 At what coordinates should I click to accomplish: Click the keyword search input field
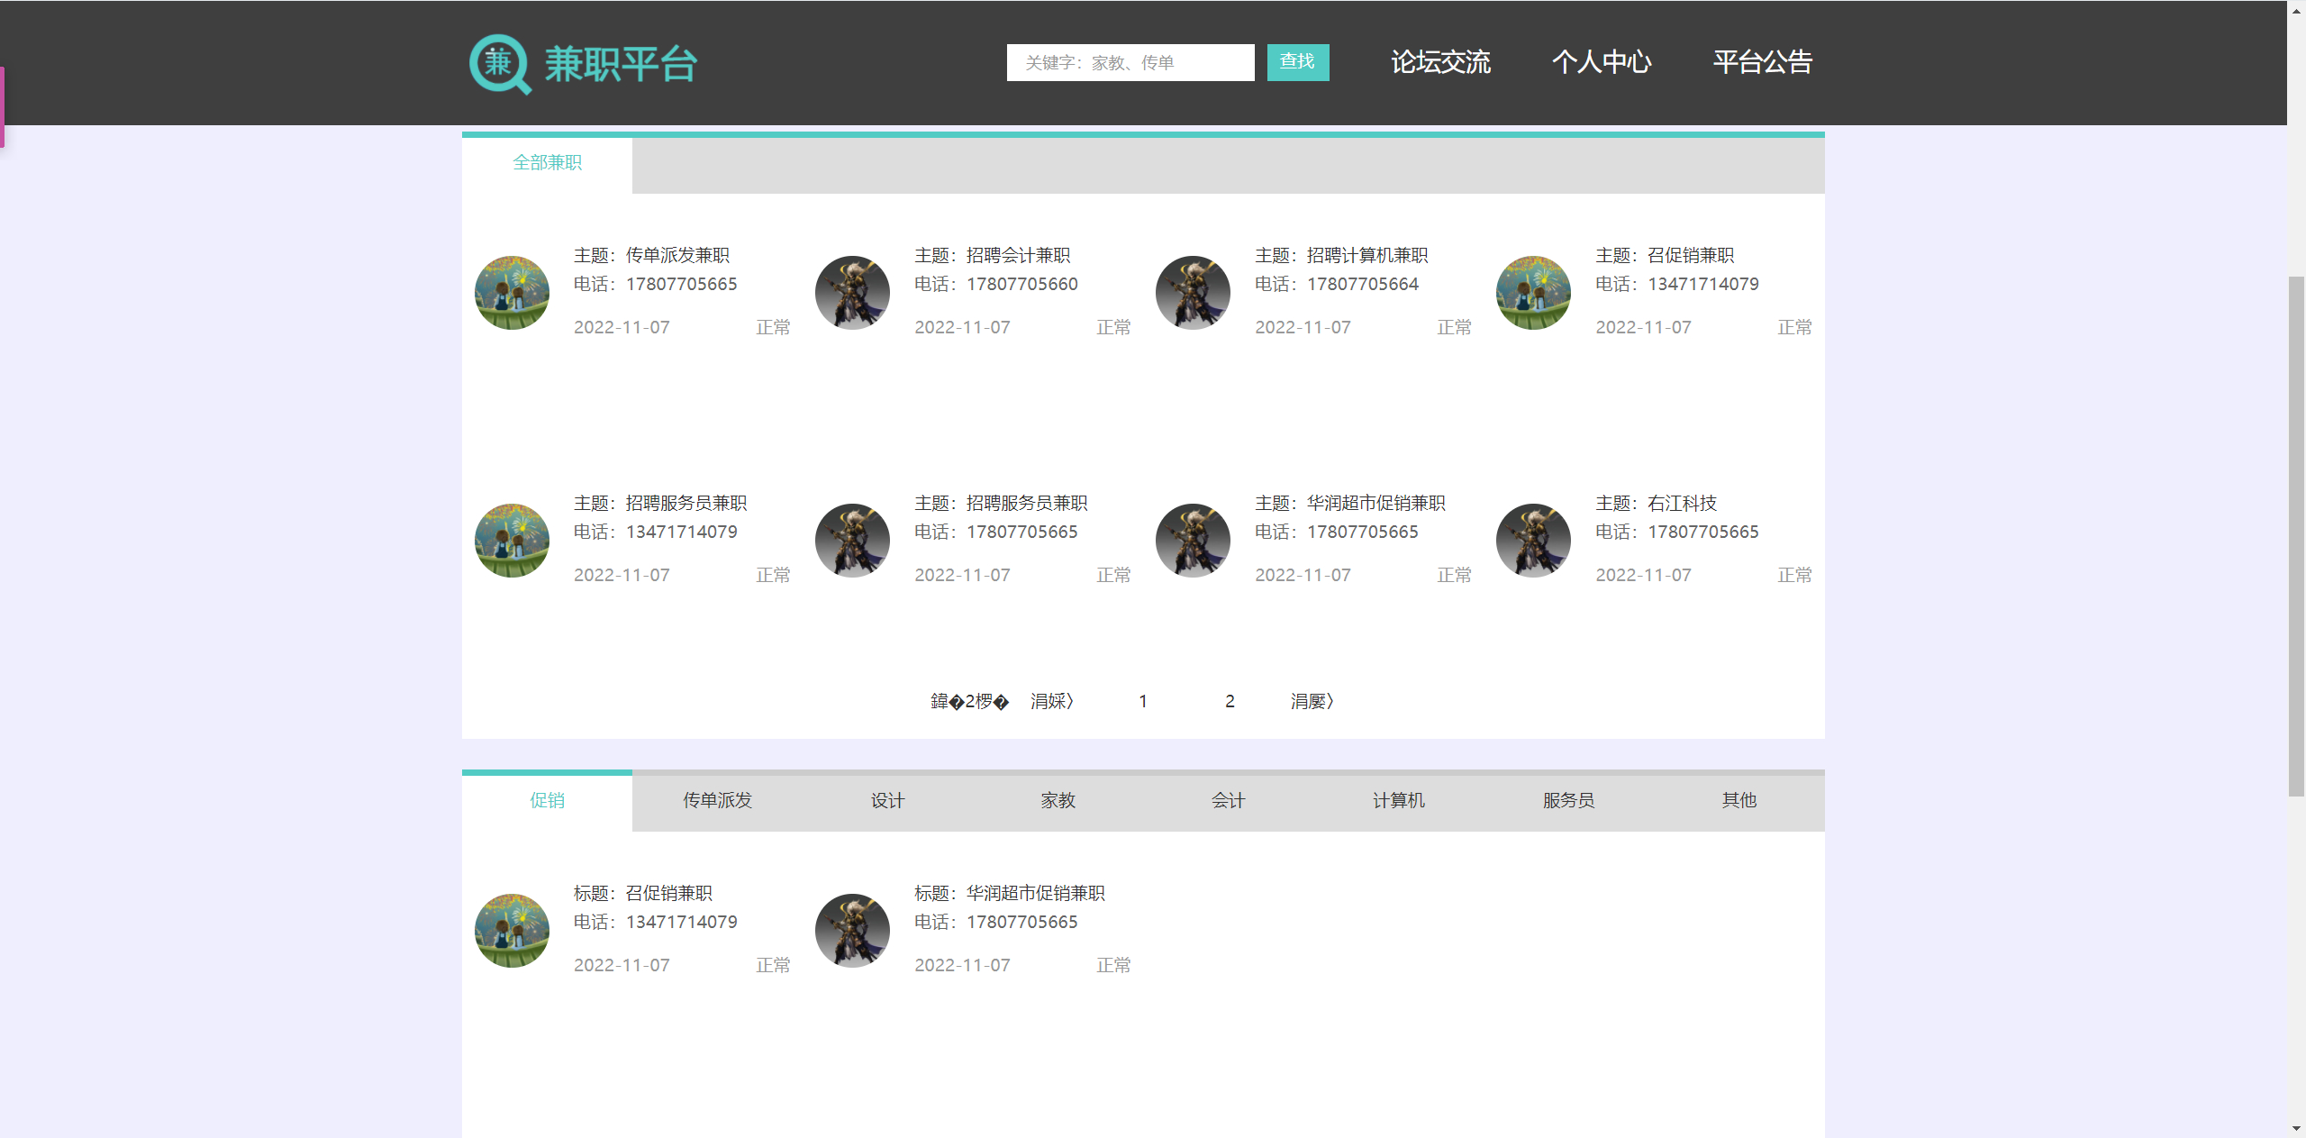tap(1130, 61)
